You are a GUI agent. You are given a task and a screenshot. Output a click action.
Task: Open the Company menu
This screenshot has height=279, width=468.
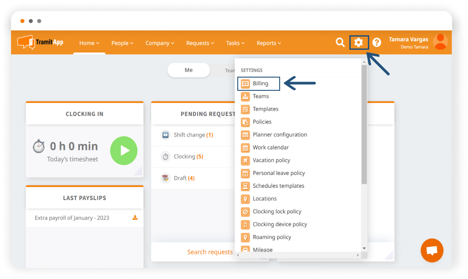click(160, 43)
